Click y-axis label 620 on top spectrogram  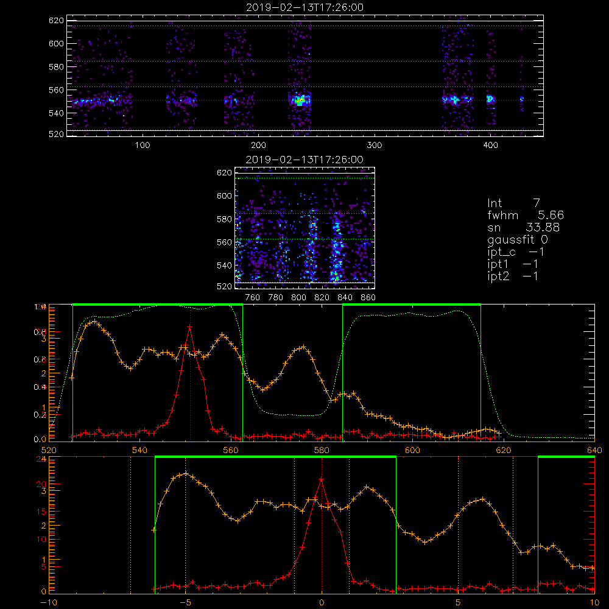click(x=56, y=20)
